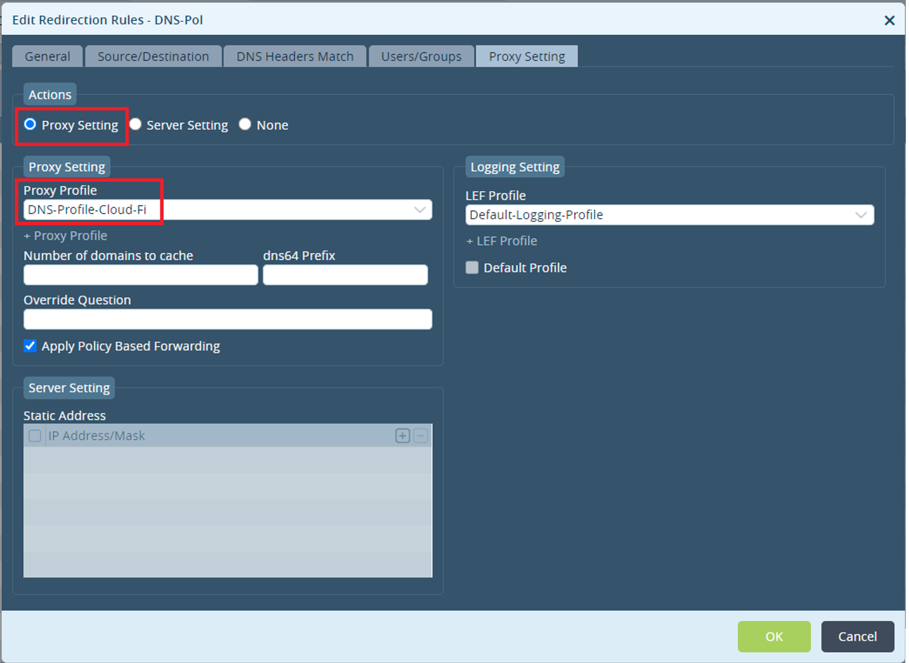Select the Proxy Setting action
This screenshot has width=909, height=663.
coord(30,124)
